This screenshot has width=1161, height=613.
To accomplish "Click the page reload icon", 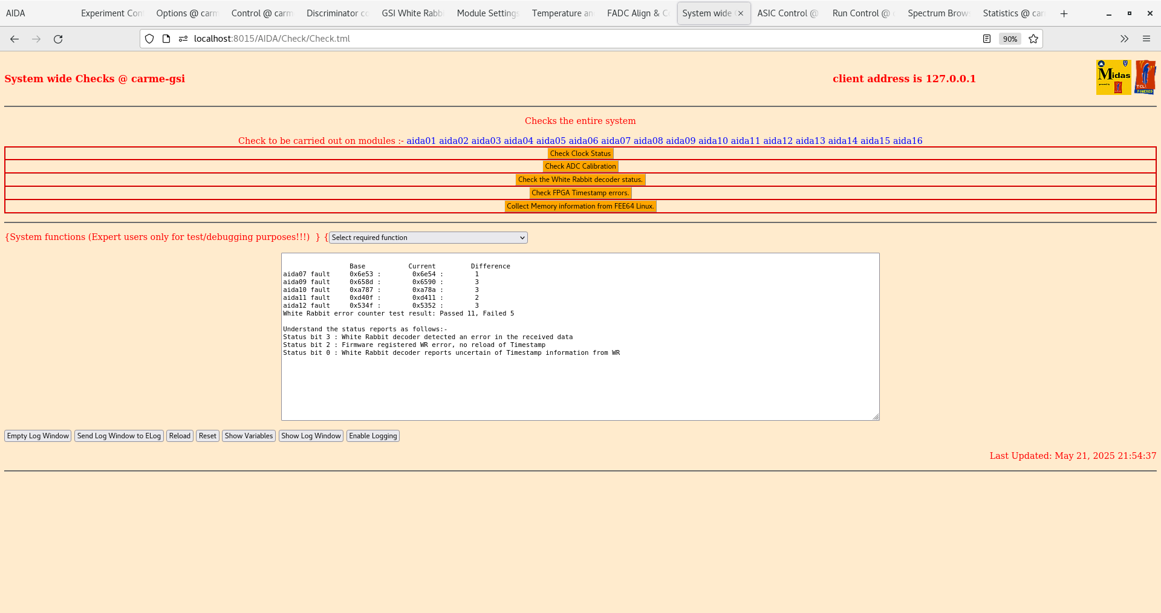I will click(58, 39).
